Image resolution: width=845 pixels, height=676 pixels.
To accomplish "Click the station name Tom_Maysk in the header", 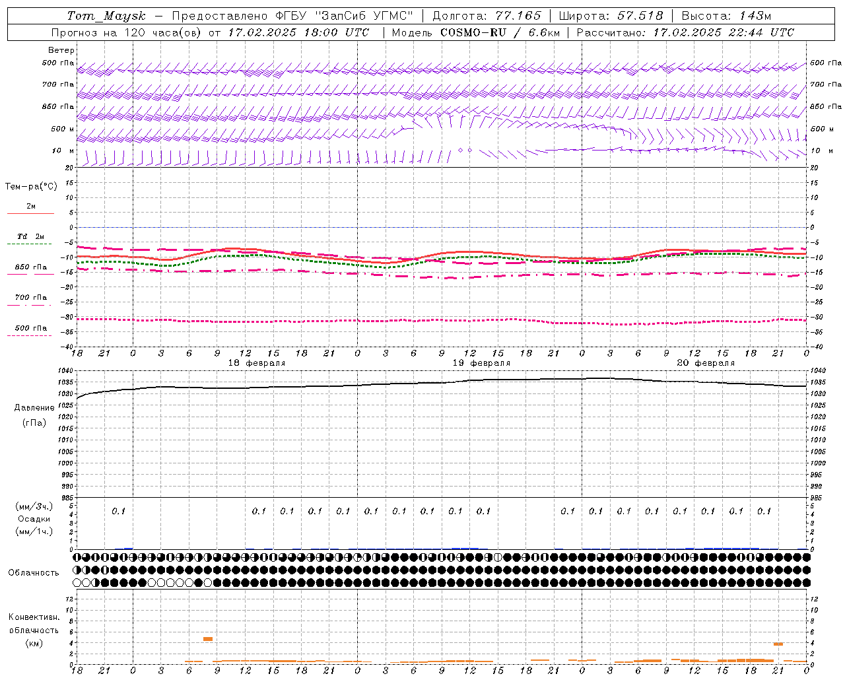I will click(x=106, y=16).
